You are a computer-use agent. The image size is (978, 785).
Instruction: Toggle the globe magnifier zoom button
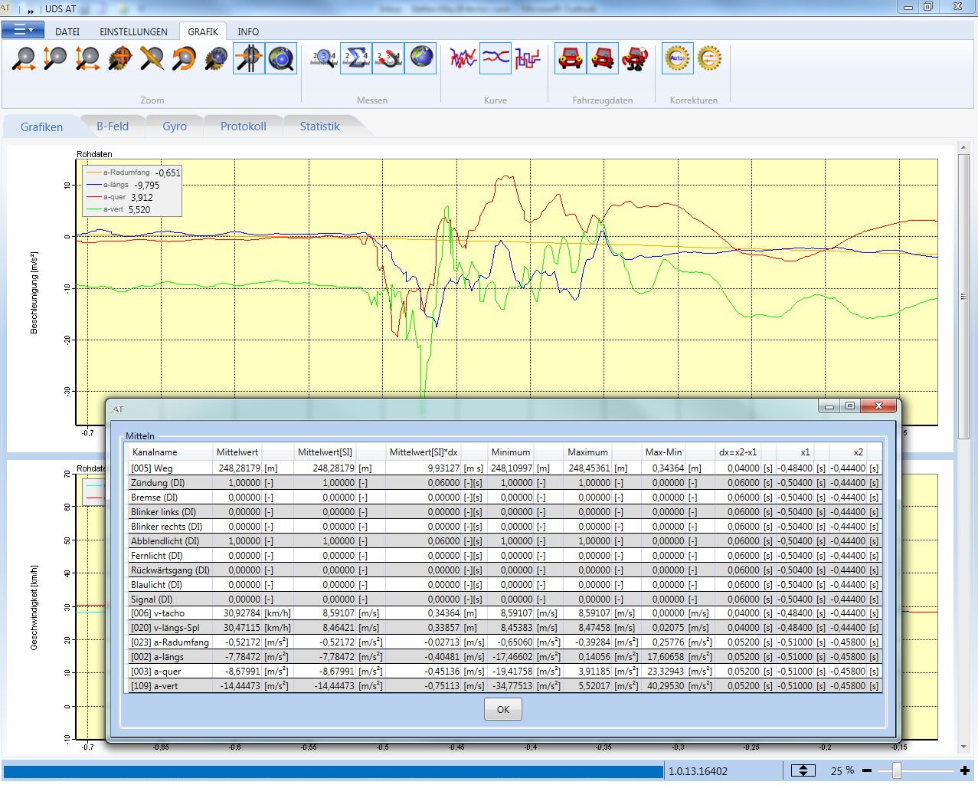click(x=281, y=59)
